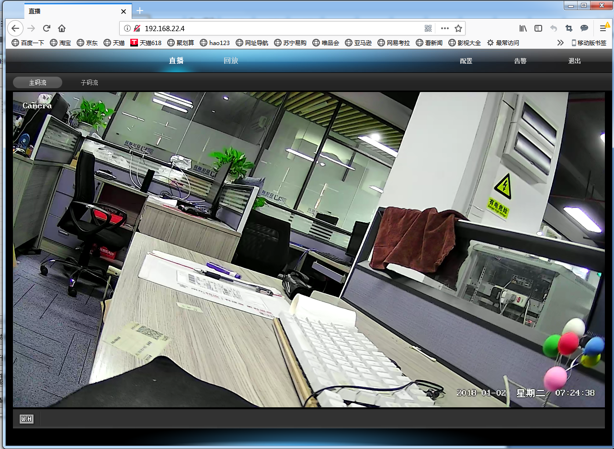Open the Library bookshelf icon
This screenshot has height=449, width=614.
coord(523,28)
